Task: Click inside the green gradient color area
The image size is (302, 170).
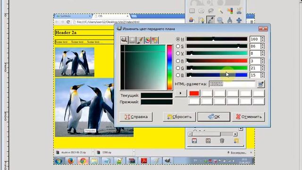Action: (143, 67)
